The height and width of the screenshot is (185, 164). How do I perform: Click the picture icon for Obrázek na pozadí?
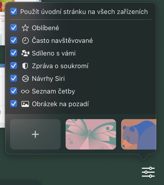[25, 104]
